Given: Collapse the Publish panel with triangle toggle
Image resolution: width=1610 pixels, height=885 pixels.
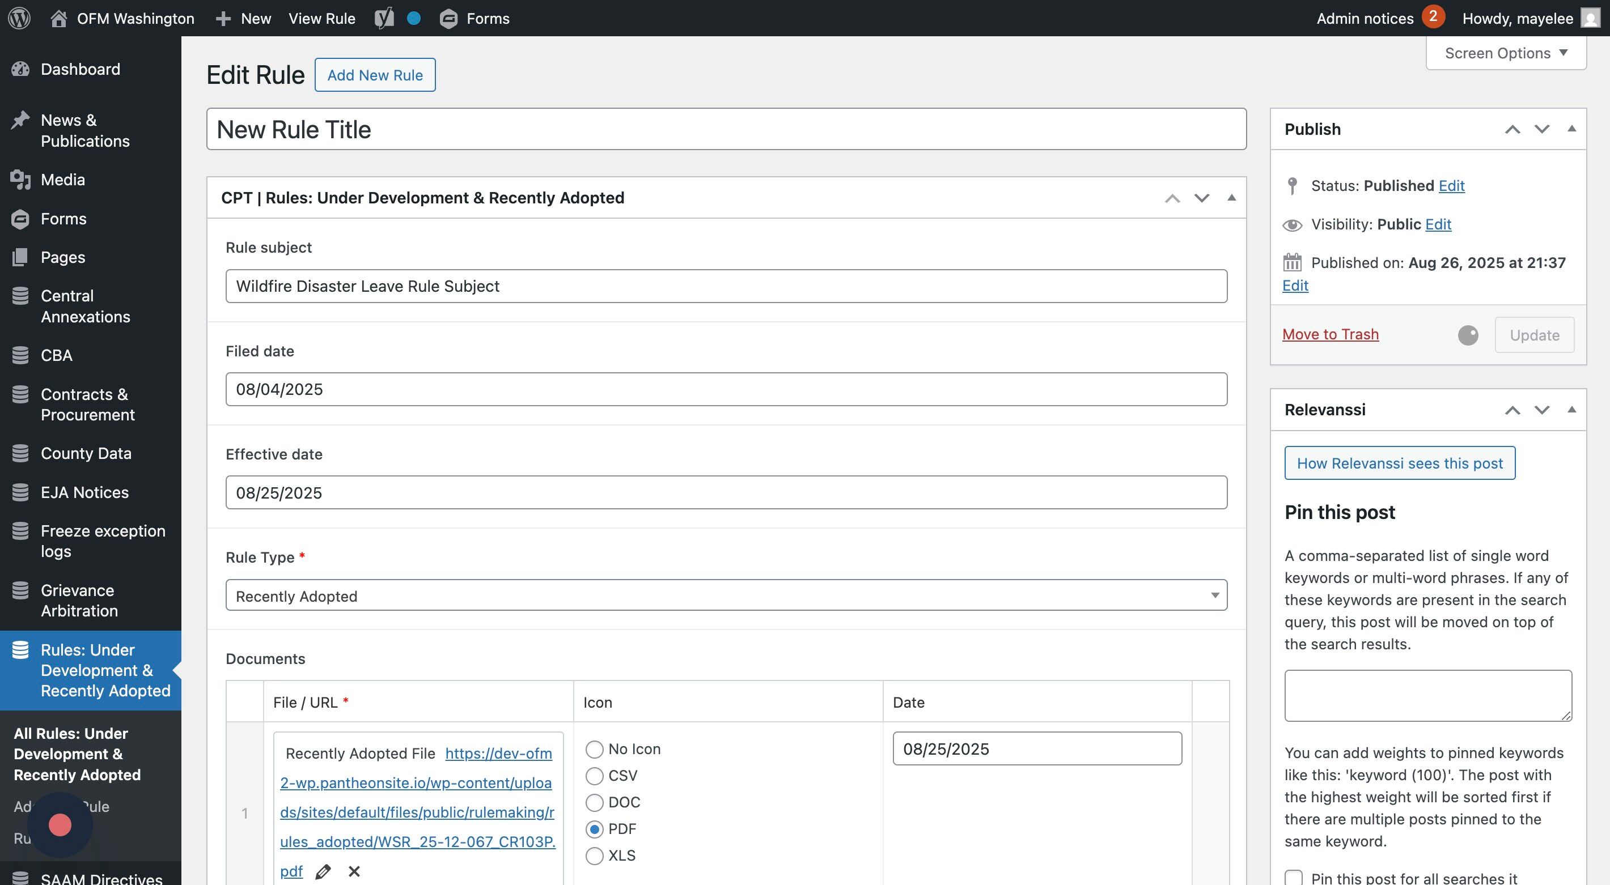Looking at the screenshot, I should [1571, 129].
